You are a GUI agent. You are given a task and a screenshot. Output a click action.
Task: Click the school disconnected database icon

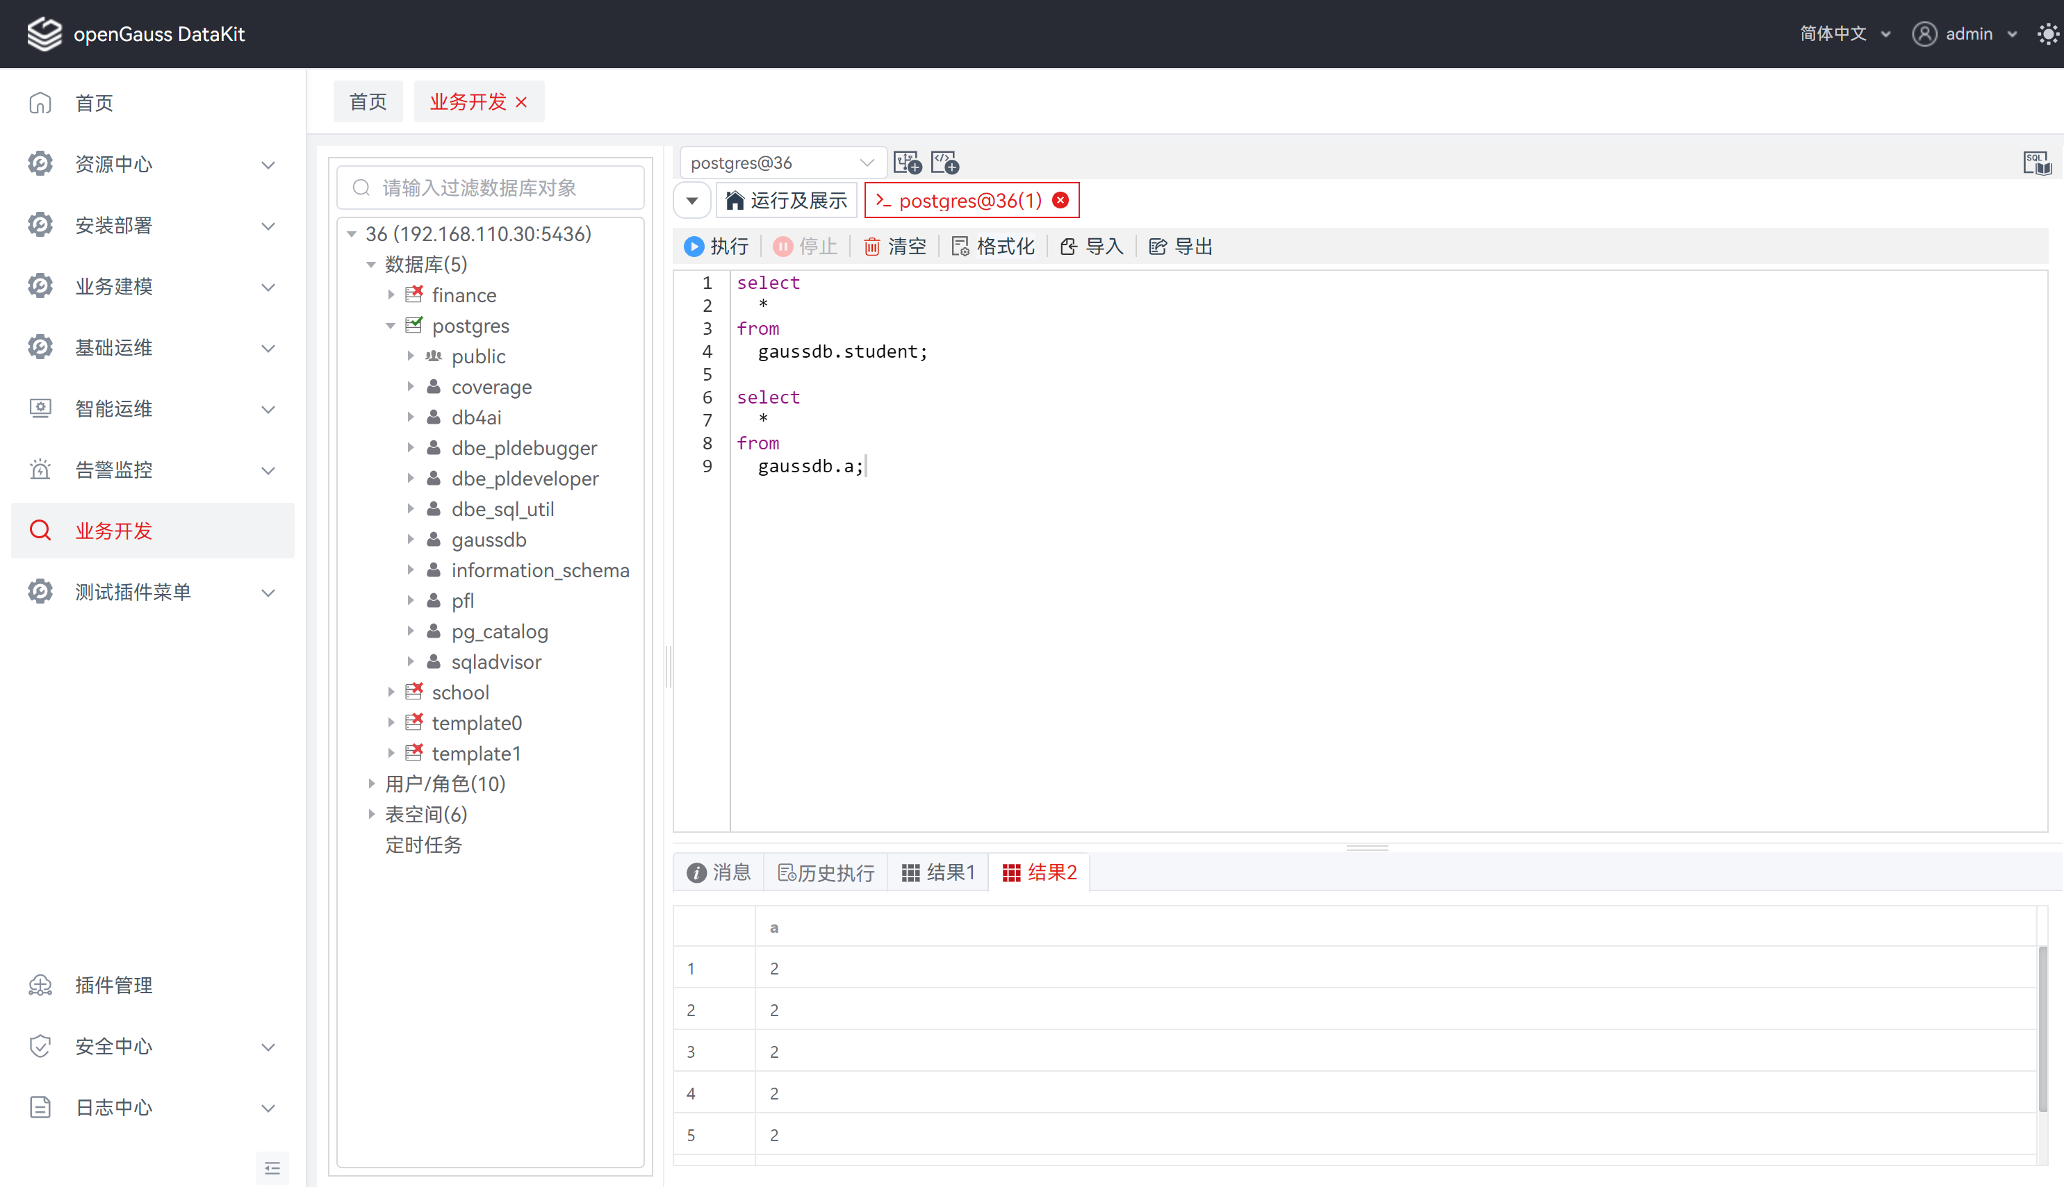pyautogui.click(x=414, y=690)
